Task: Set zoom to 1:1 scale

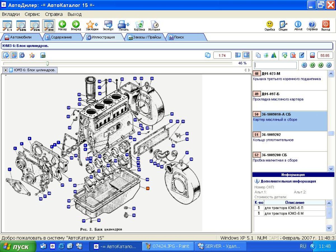Action: [8, 25]
